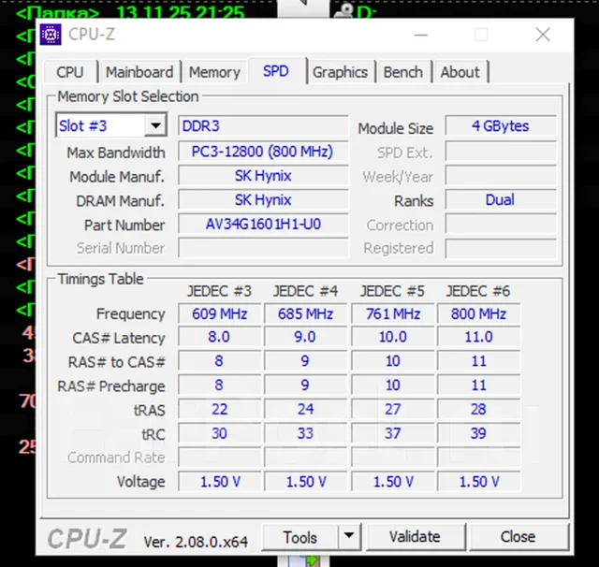The image size is (599, 567).
Task: Click the JEDEC #5 column header
Action: [392, 291]
